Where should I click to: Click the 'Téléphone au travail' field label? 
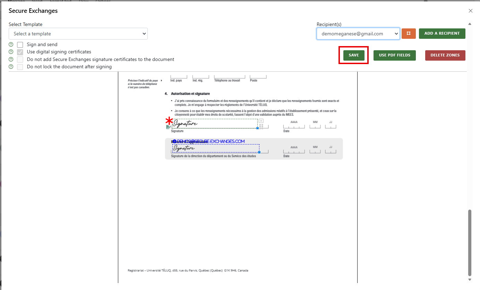click(227, 80)
